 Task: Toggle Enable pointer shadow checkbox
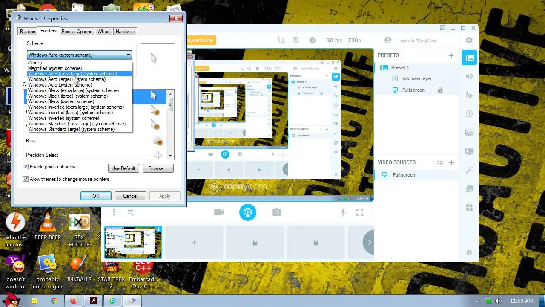coord(26,167)
